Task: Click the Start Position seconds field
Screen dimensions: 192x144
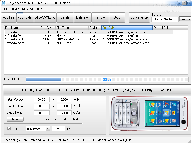Action: 64,100
